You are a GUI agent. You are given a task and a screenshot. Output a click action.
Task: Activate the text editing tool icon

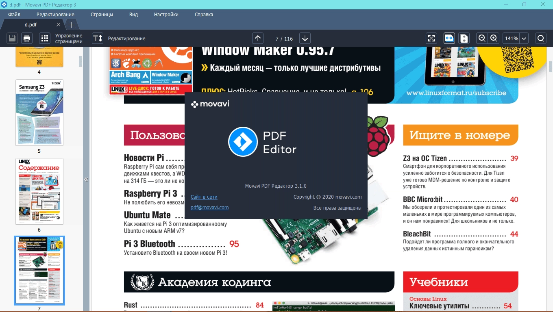[x=98, y=39]
